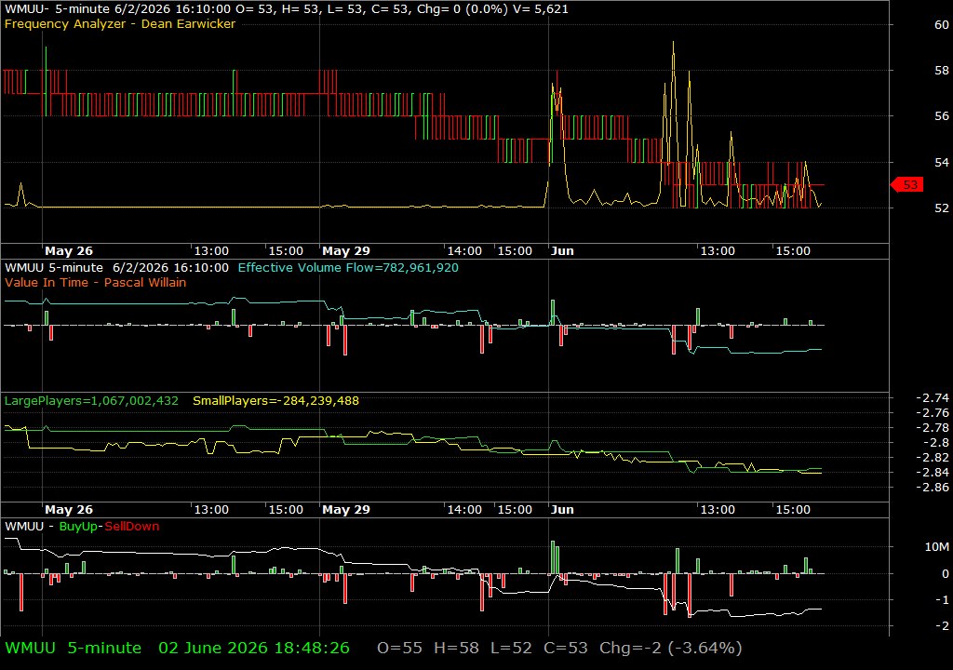Click 'Jun' on middle time axis

click(x=562, y=510)
